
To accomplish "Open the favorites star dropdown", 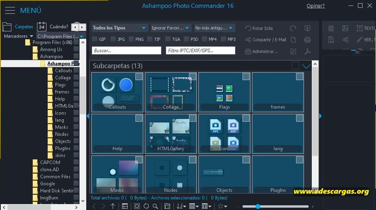I will click(222, 206).
